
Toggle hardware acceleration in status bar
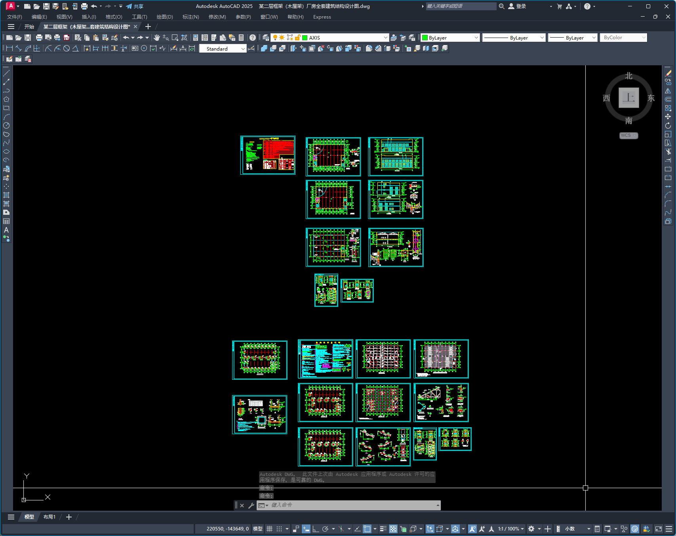pyautogui.click(x=635, y=529)
